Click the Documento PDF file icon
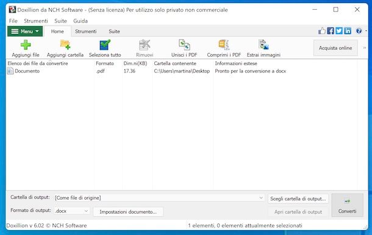Image resolution: width=372 pixels, height=235 pixels. tap(10, 71)
